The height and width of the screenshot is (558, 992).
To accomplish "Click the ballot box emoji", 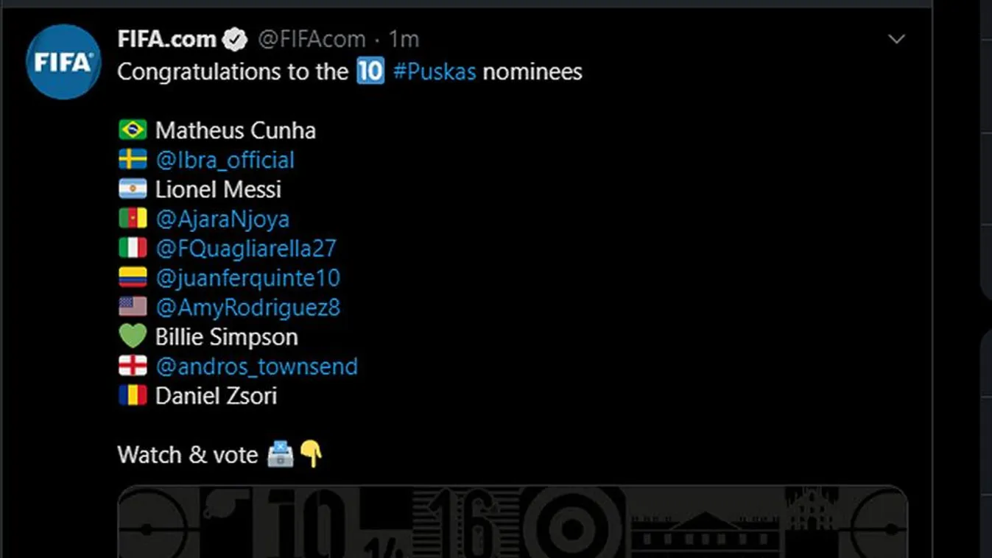I will pyautogui.click(x=281, y=455).
